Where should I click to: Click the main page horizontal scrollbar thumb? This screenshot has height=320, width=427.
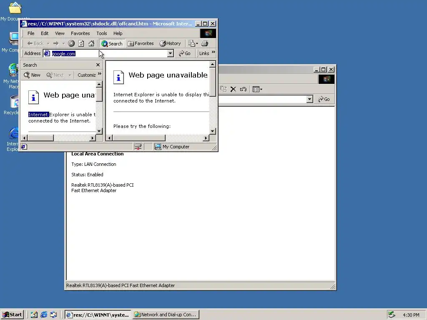click(x=139, y=138)
